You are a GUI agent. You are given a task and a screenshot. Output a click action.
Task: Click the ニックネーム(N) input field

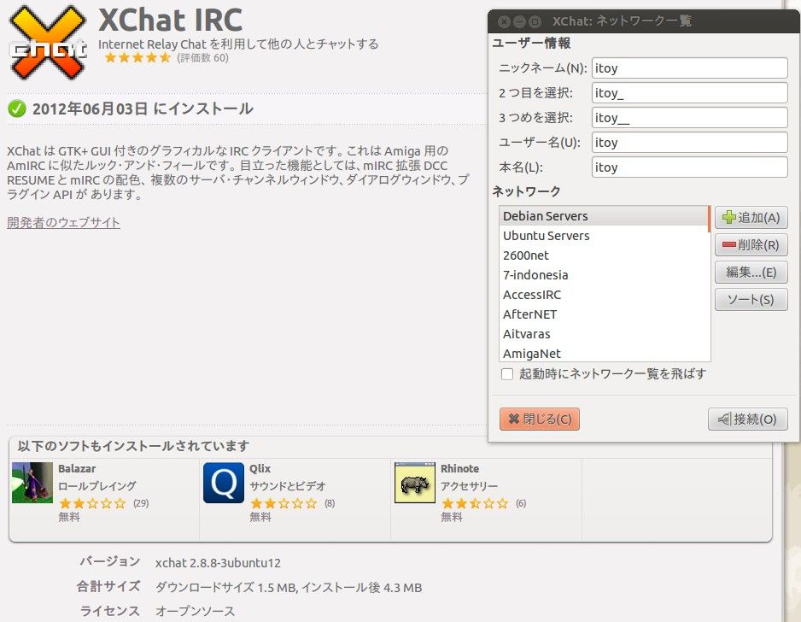coord(690,68)
